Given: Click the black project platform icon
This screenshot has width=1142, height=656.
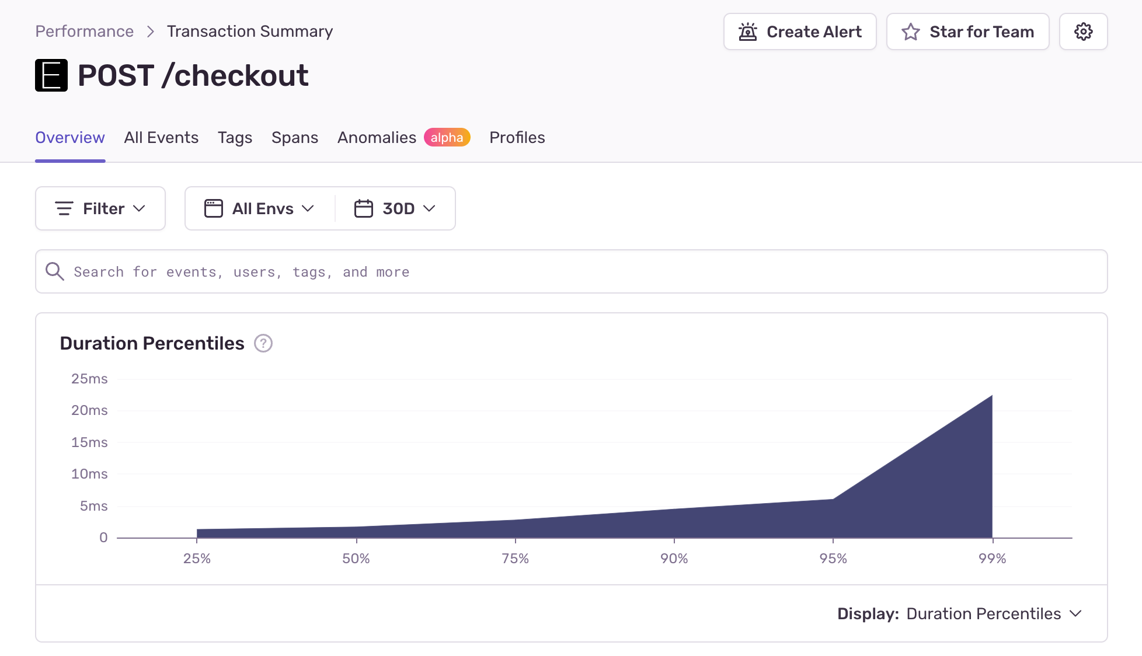Looking at the screenshot, I should pos(51,75).
